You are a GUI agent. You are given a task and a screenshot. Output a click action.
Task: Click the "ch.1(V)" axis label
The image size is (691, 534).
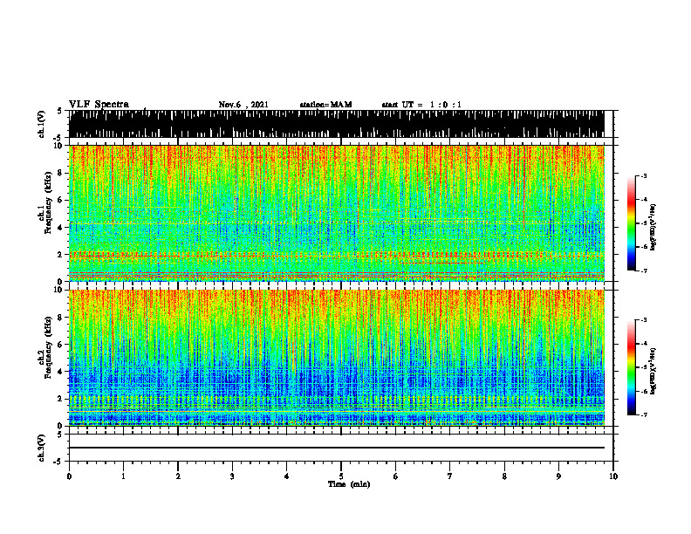coord(42,124)
